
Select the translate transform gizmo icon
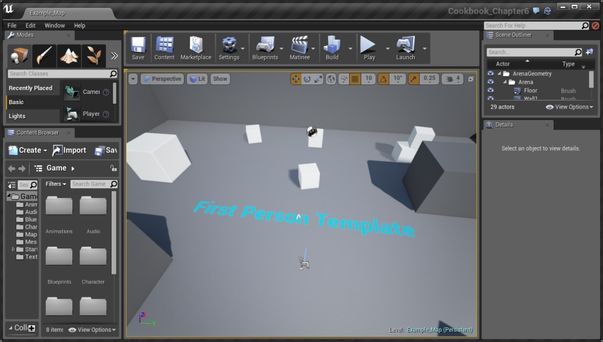coord(295,79)
